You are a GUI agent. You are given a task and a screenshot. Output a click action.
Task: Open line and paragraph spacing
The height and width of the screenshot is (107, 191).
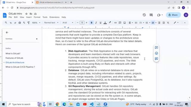pos(136,23)
